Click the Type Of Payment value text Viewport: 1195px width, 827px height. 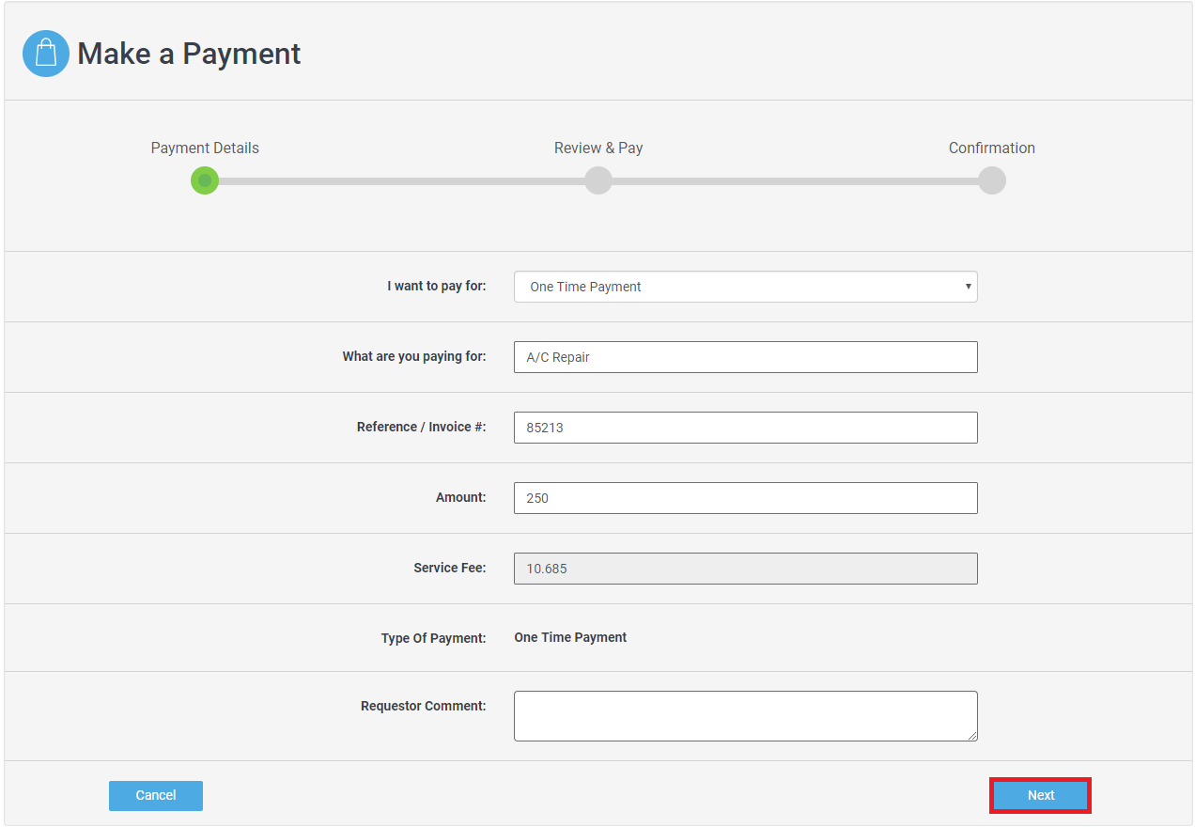570,637
